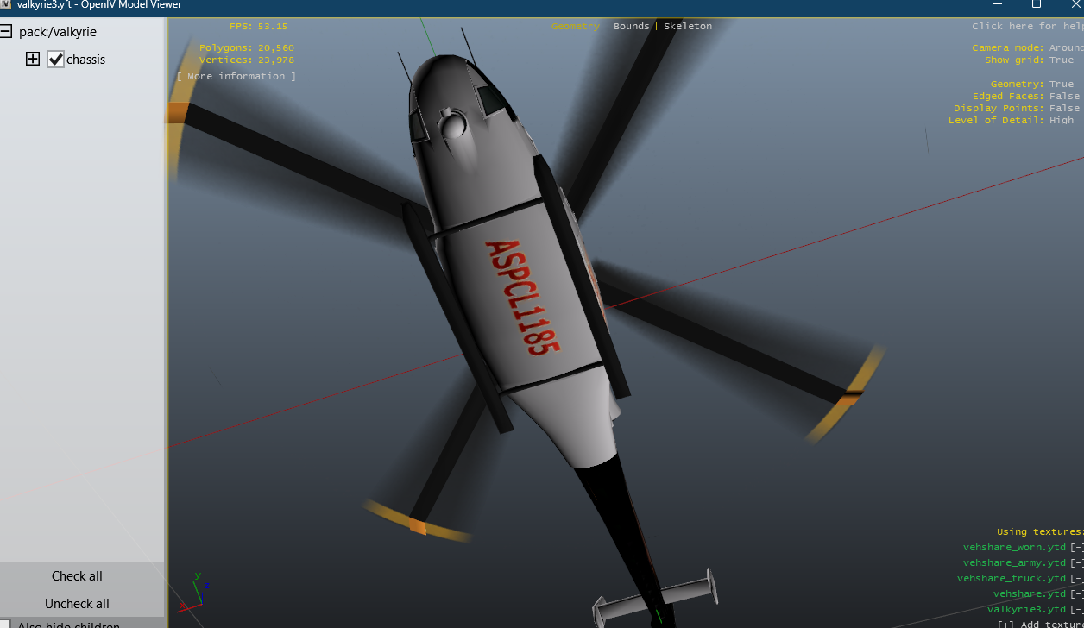Remove the vehshare.ytd texture with [-]
This screenshot has width=1084, height=628.
tap(1076, 593)
